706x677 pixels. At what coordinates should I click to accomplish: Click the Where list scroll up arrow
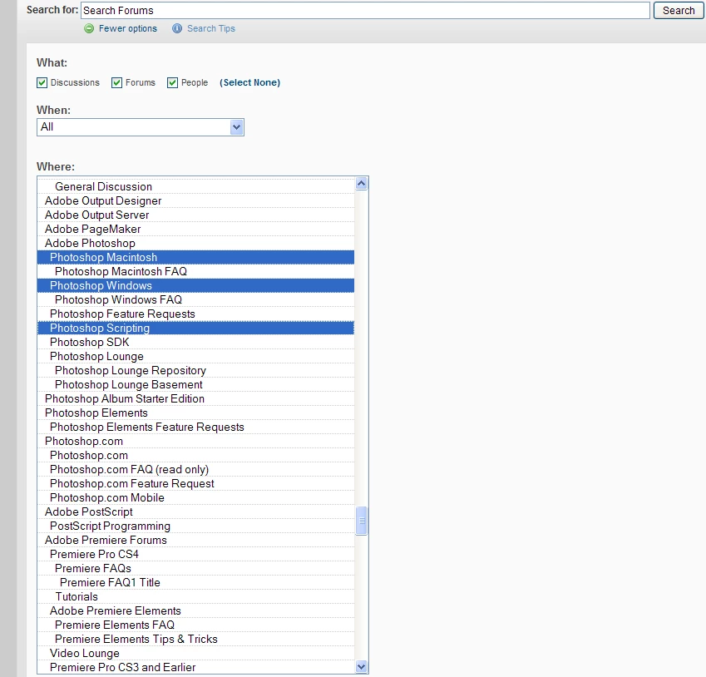[x=361, y=183]
